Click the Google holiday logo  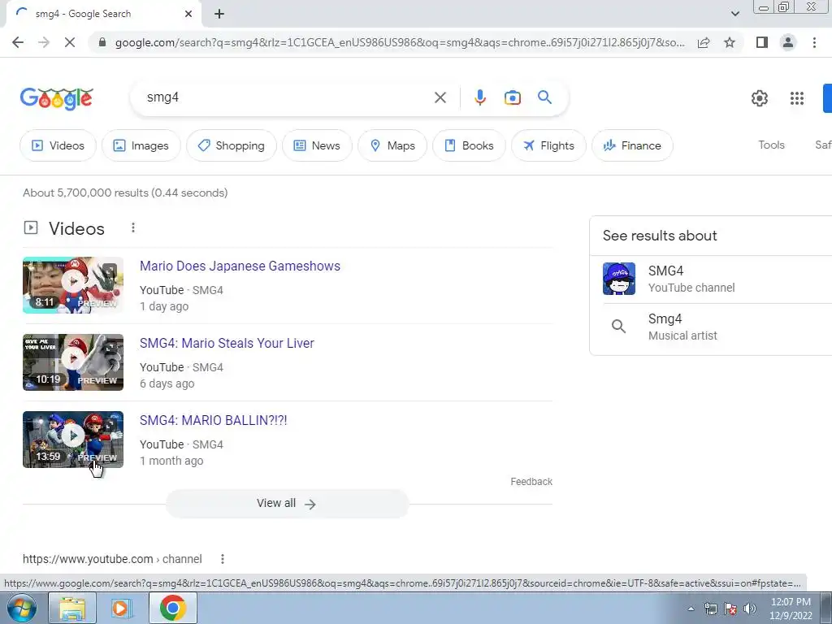click(57, 98)
